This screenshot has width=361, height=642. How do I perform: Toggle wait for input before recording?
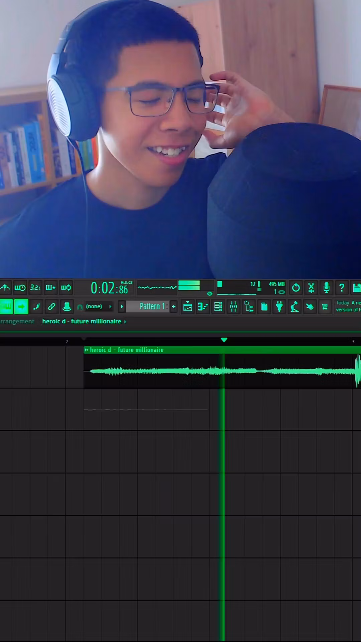click(20, 288)
